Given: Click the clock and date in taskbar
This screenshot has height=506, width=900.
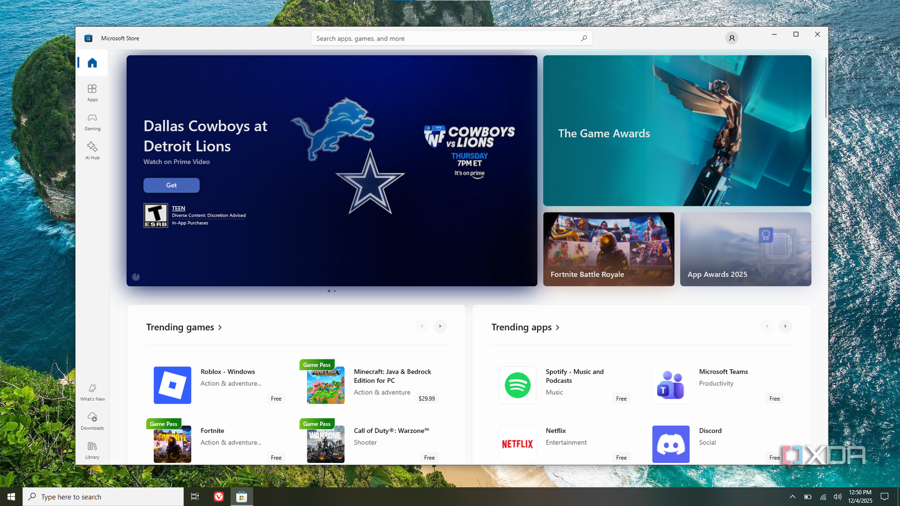Looking at the screenshot, I should point(860,497).
